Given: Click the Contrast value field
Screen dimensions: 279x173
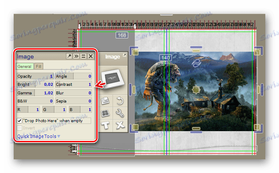Looking at the screenshot, I should pos(74,85).
